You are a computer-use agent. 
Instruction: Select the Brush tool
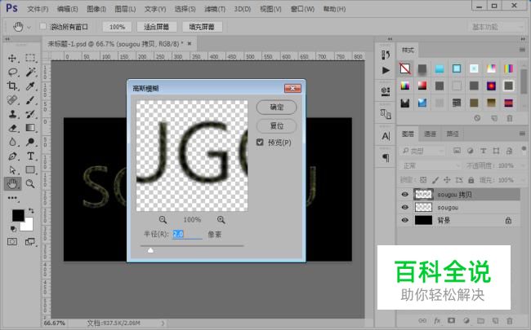[30, 100]
